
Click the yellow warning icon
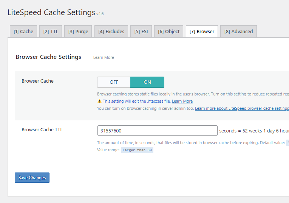99,101
